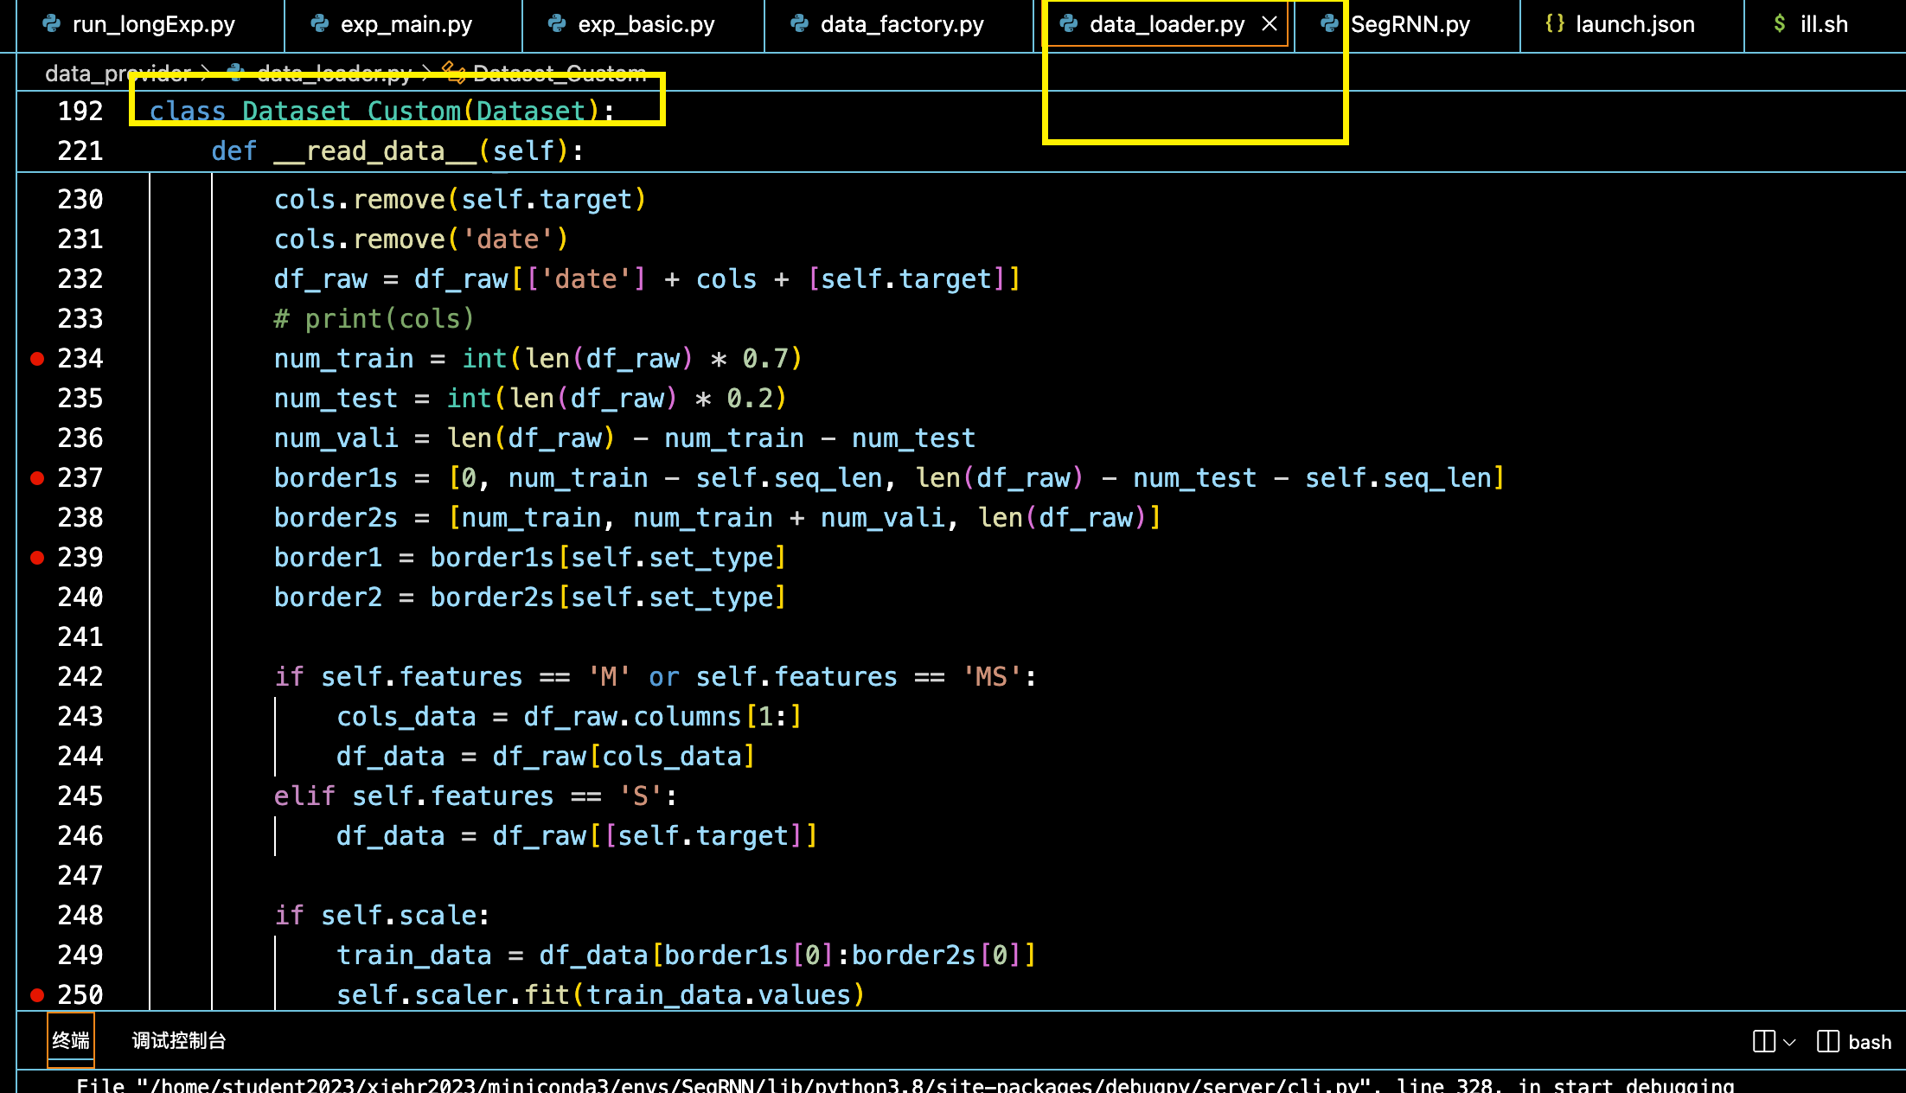Click the terminal traceback line mentioning debugpy
The width and height of the screenshot is (1906, 1093).
pos(905,1084)
